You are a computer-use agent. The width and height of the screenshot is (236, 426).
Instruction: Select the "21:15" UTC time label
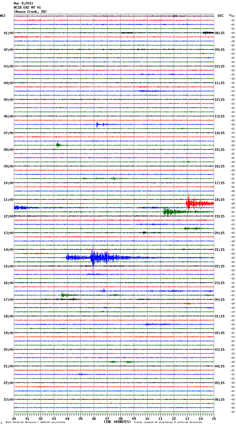tap(220, 250)
